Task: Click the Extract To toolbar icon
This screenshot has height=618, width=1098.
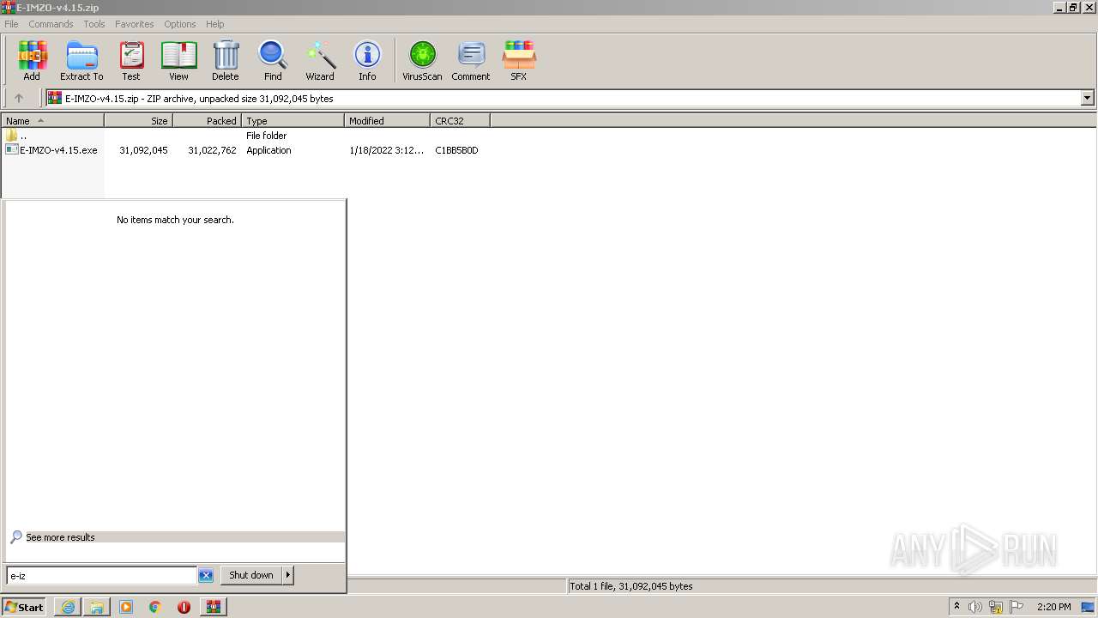Action: coord(81,60)
